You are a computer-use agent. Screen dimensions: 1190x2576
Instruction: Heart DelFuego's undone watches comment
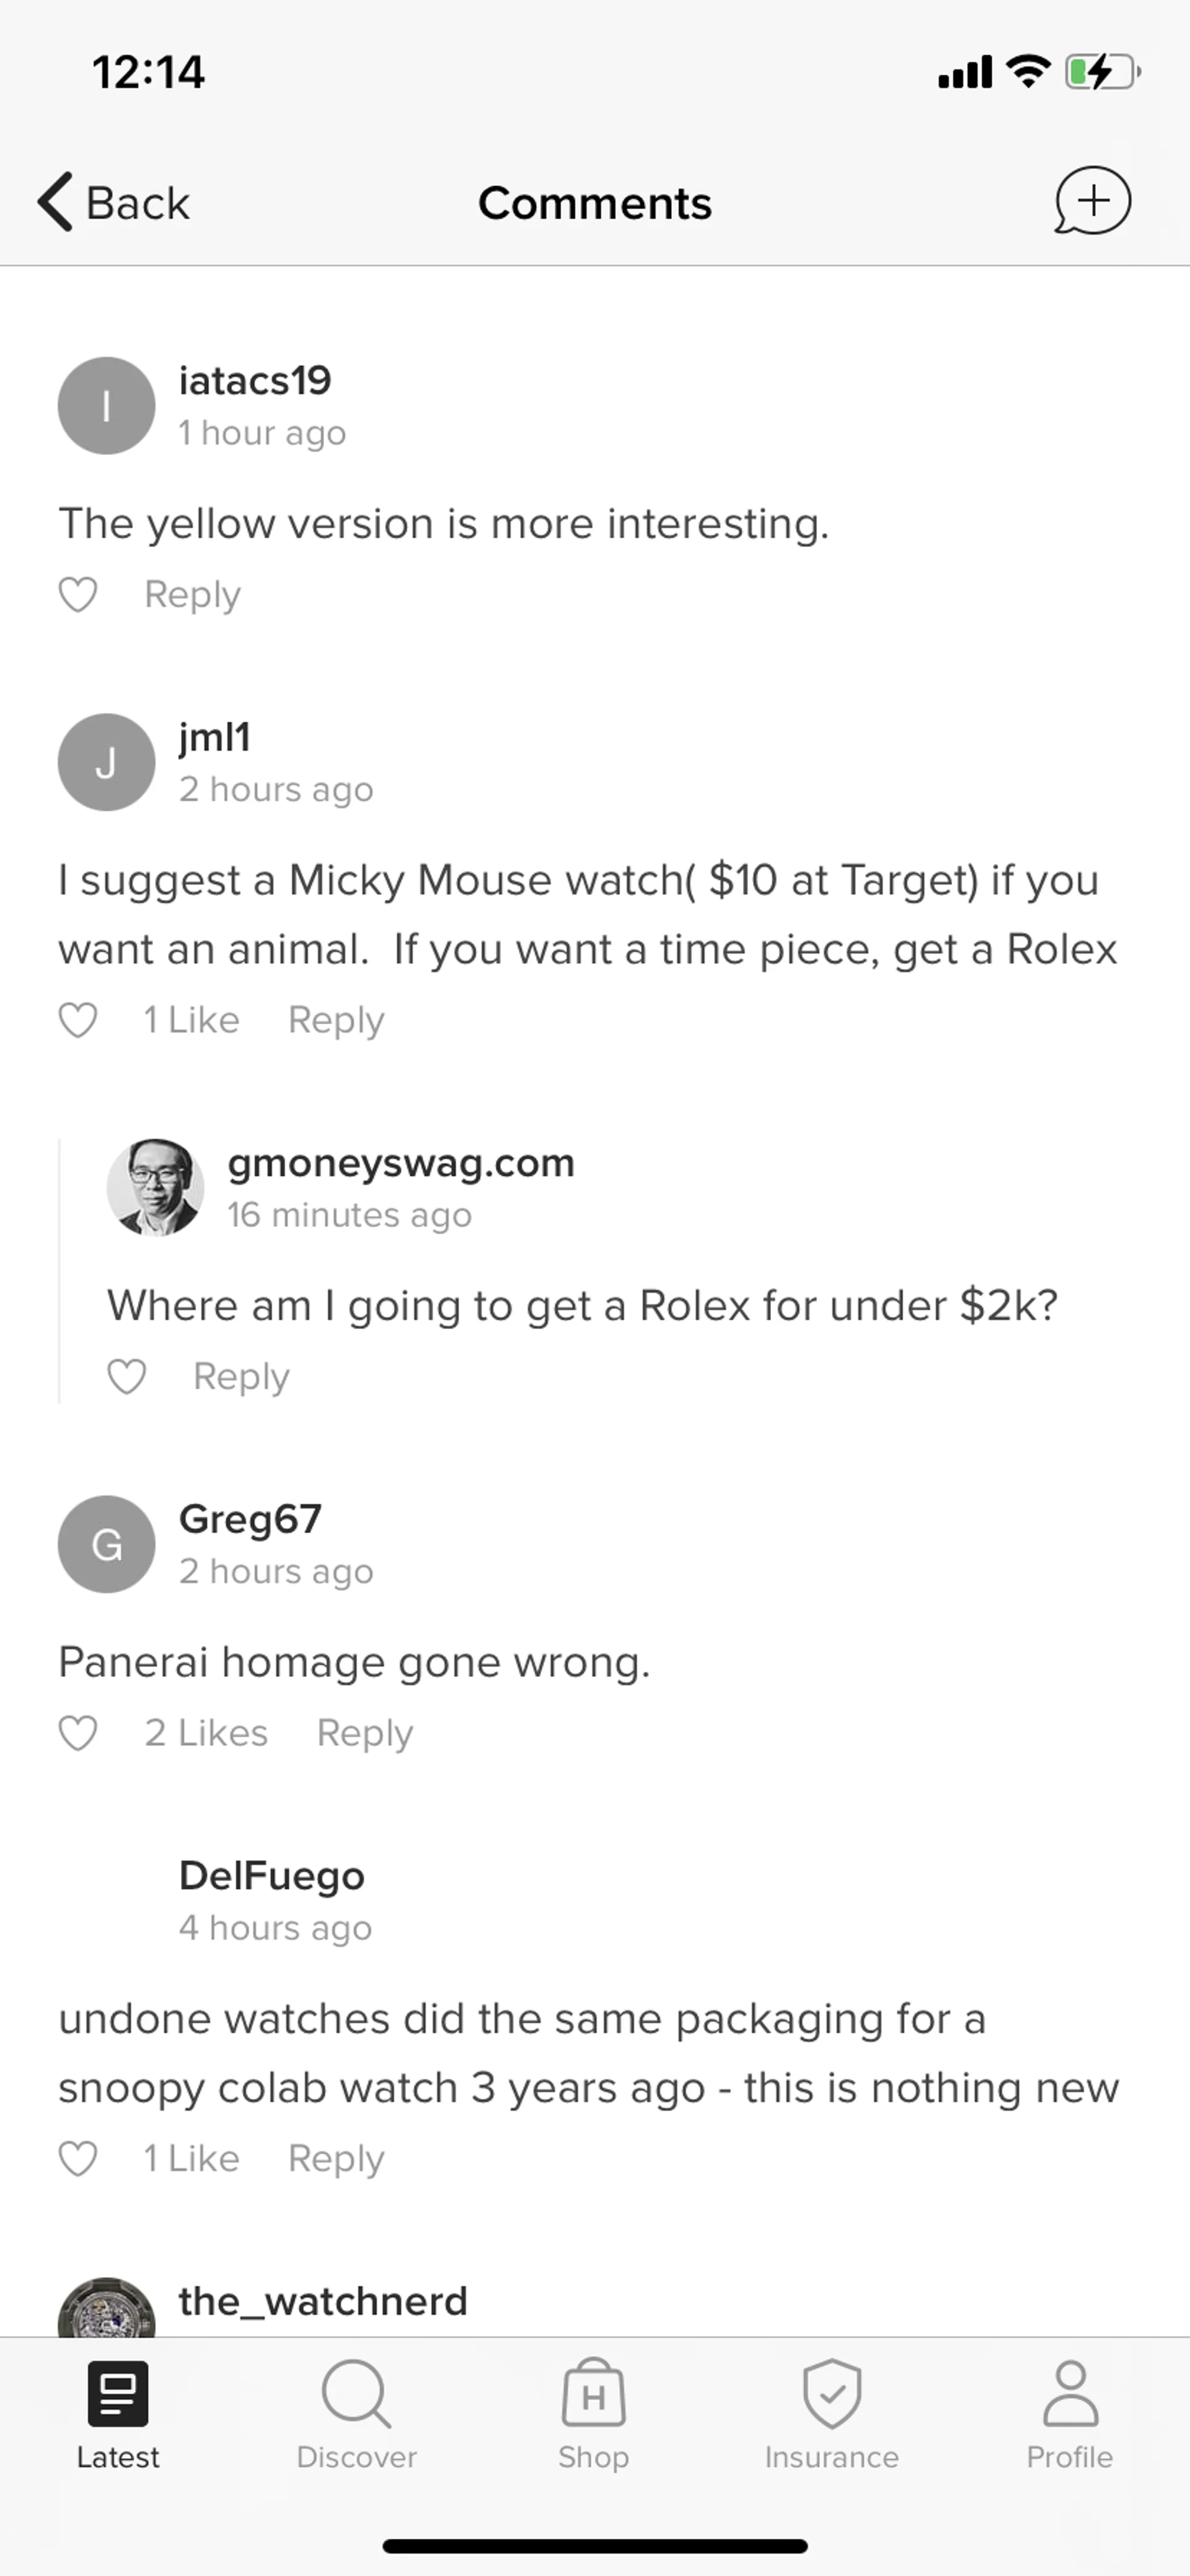[x=78, y=2159]
